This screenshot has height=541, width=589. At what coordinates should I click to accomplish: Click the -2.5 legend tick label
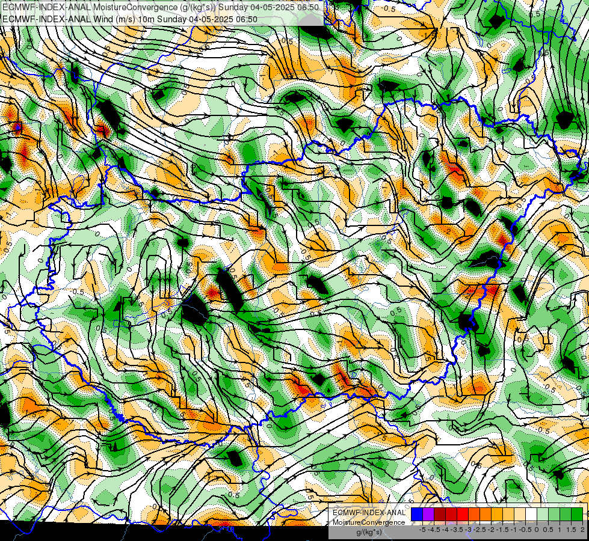point(480,530)
